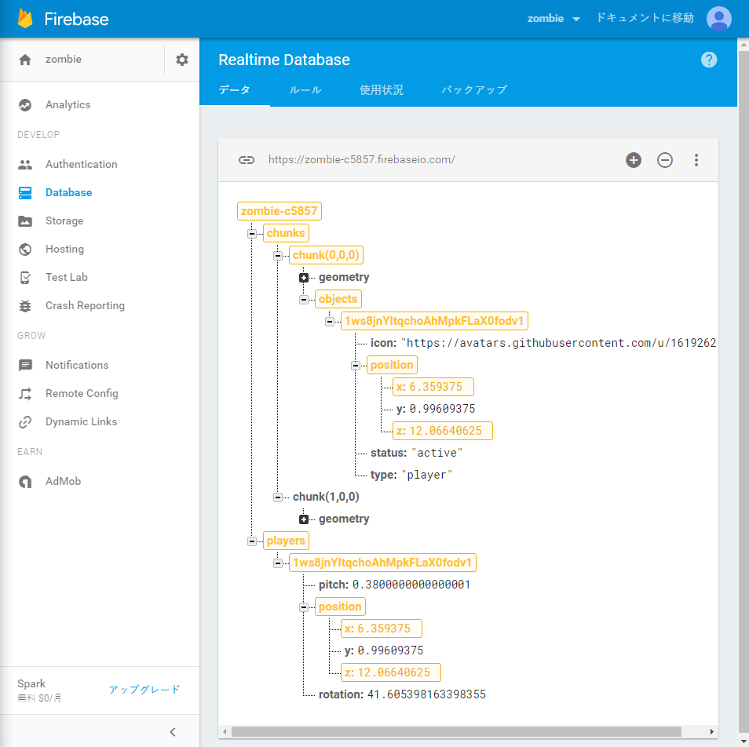The height and width of the screenshot is (747, 749).
Task: Open Hosting in the sidebar
Action: point(64,250)
